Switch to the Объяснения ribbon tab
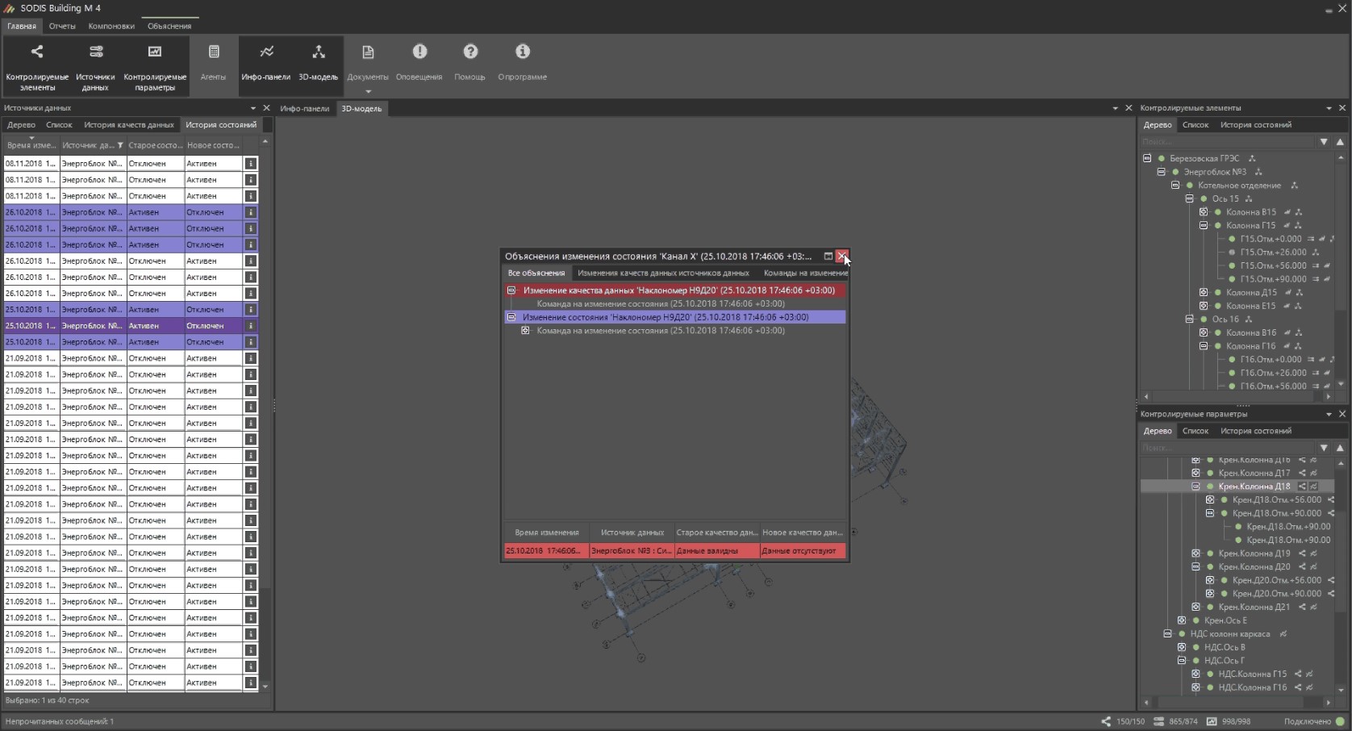 point(169,26)
